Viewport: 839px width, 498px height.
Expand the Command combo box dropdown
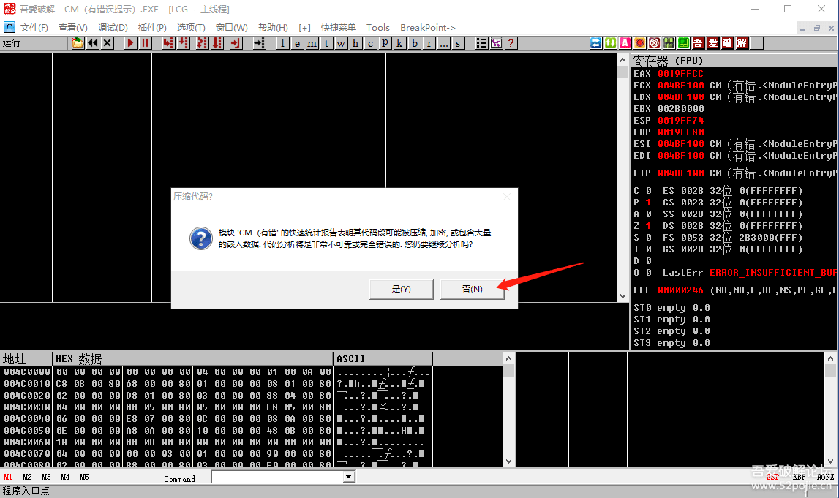349,477
